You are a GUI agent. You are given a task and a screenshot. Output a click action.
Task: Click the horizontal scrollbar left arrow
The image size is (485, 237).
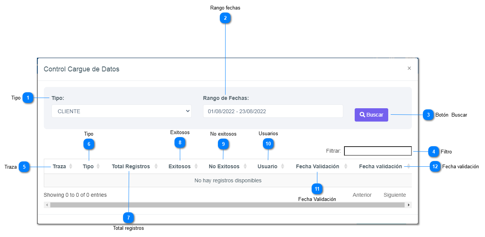coord(47,205)
